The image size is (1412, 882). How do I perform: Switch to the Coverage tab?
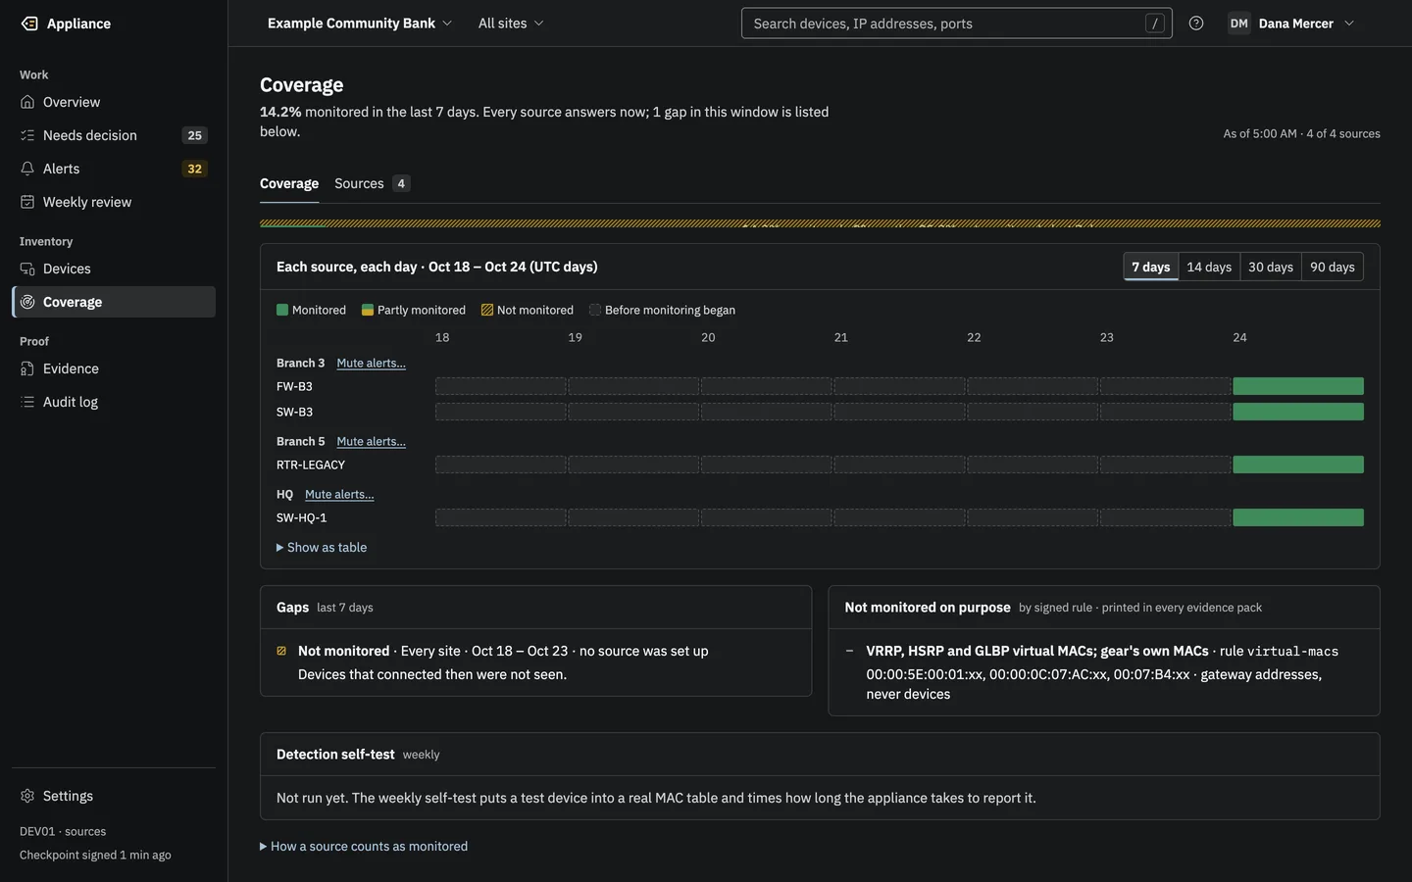(x=289, y=183)
